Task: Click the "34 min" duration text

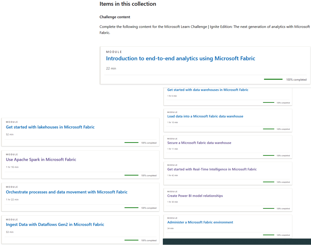Action: (x=170, y=228)
